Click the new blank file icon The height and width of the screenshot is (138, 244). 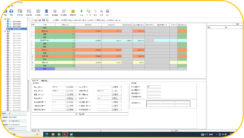click(32, 20)
